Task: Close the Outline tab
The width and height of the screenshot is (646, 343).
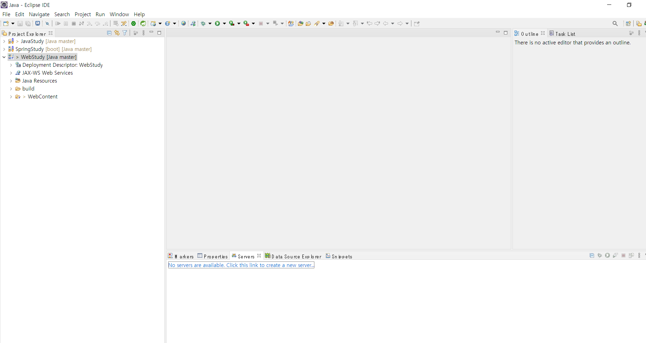Action: click(x=543, y=33)
